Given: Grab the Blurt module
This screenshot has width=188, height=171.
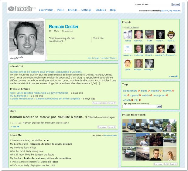Looking at the screenshot, I should pos(112,127).
